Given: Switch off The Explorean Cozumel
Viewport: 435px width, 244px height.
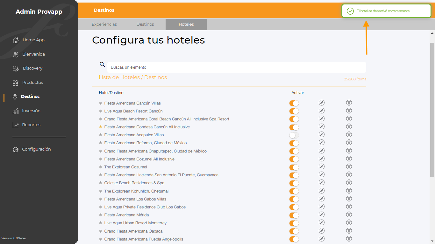Looking at the screenshot, I should pos(294,167).
